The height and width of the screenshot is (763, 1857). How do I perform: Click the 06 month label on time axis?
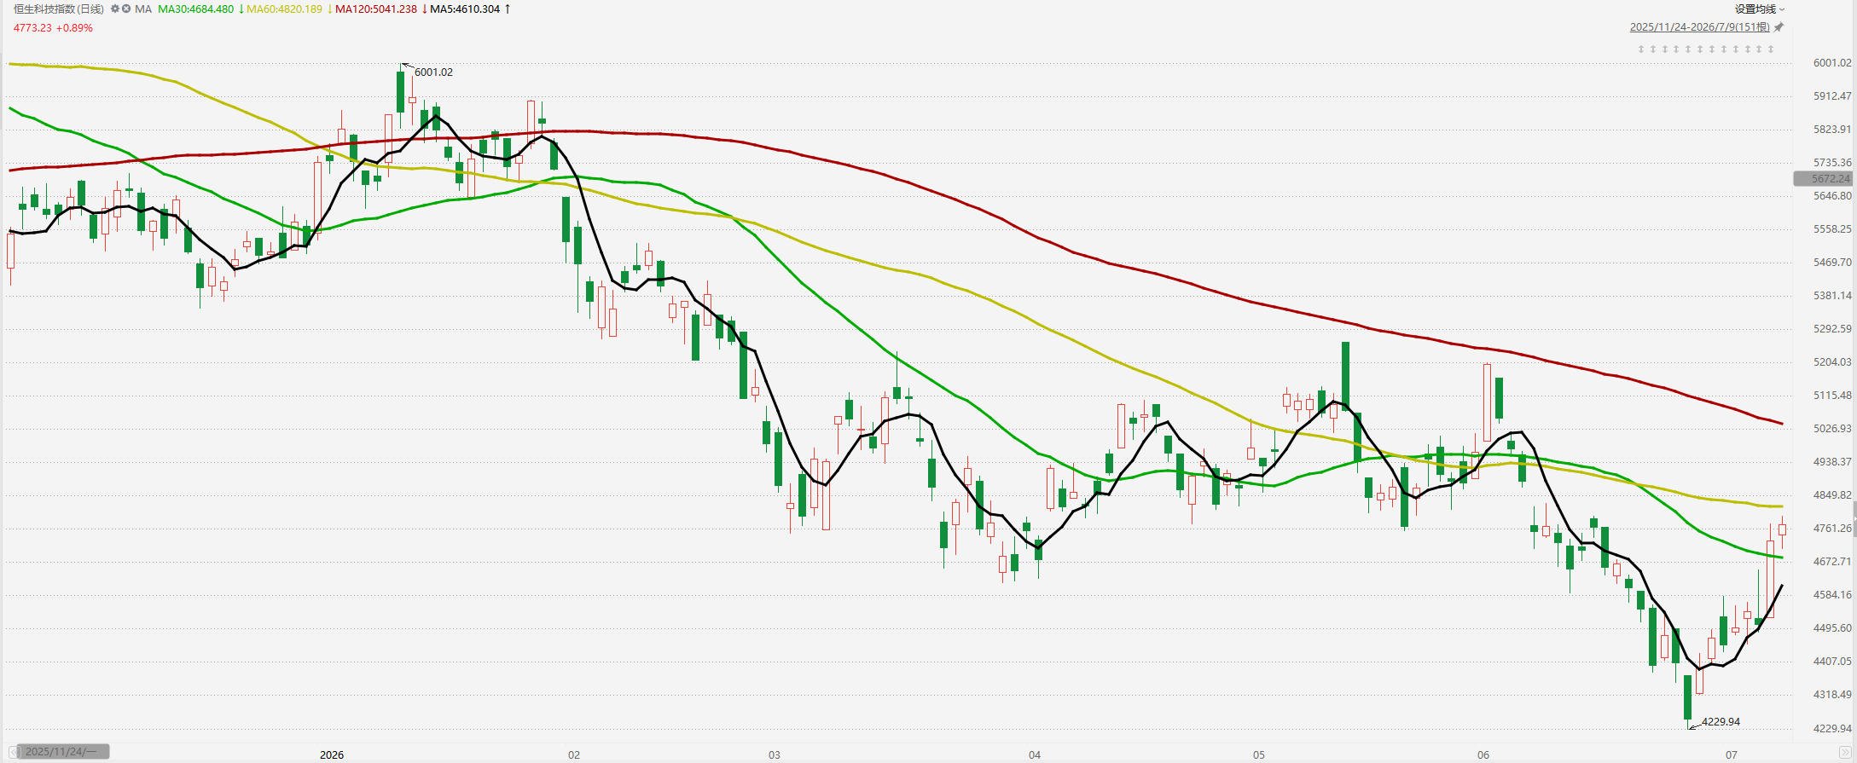pos(1483,755)
